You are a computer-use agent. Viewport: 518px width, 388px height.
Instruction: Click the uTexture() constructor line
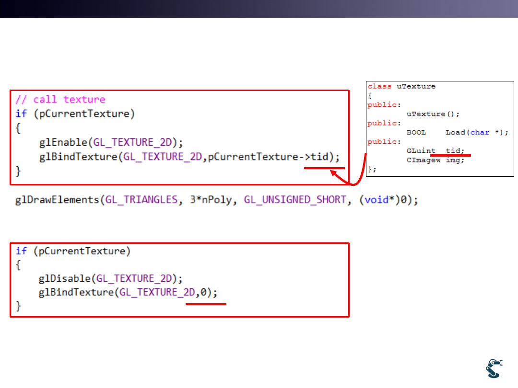pyautogui.click(x=433, y=114)
